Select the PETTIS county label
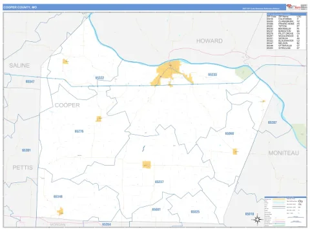Screen dimensions: 310x232 tap(23, 168)
